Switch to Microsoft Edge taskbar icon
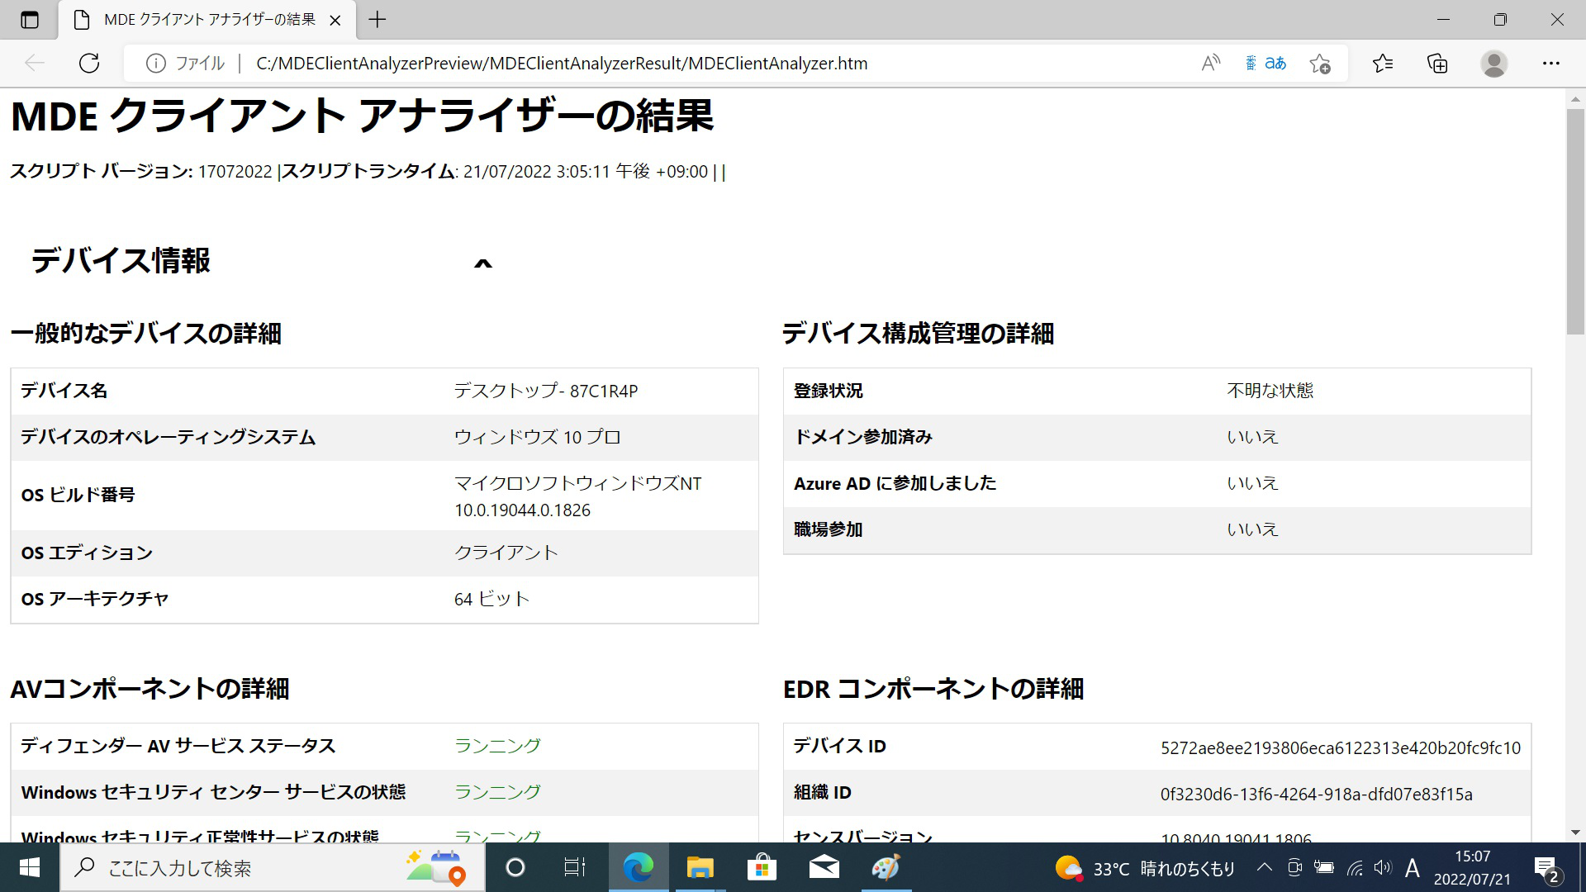Viewport: 1586px width, 892px height. click(x=638, y=867)
